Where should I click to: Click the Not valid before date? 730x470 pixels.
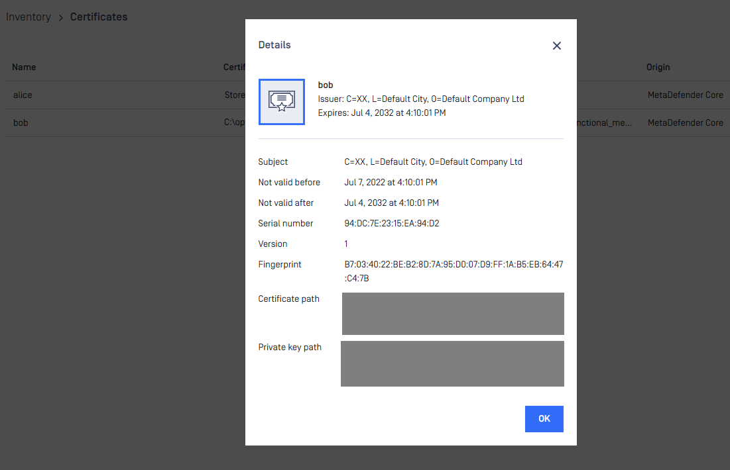tap(391, 183)
